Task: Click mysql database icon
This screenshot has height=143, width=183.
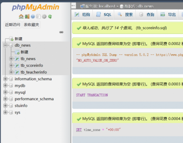Action: pyautogui.click(x=11, y=92)
